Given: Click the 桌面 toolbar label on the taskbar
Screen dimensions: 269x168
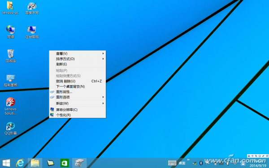Looking at the screenshot, I should tap(182, 163).
